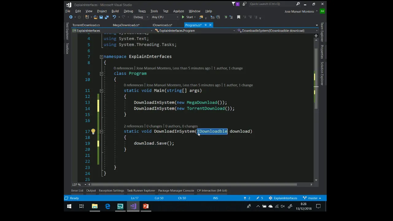Open Task View on the taskbar
Screen dimensions: 393x221
click(82, 206)
